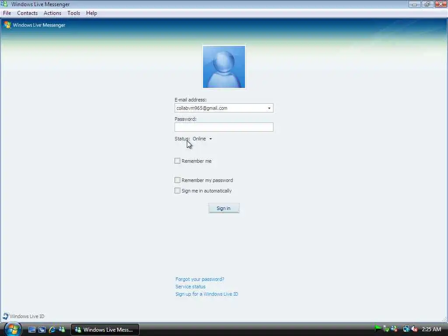Click Switch between windows quick launch icon
This screenshot has height=336, width=448.
42,329
